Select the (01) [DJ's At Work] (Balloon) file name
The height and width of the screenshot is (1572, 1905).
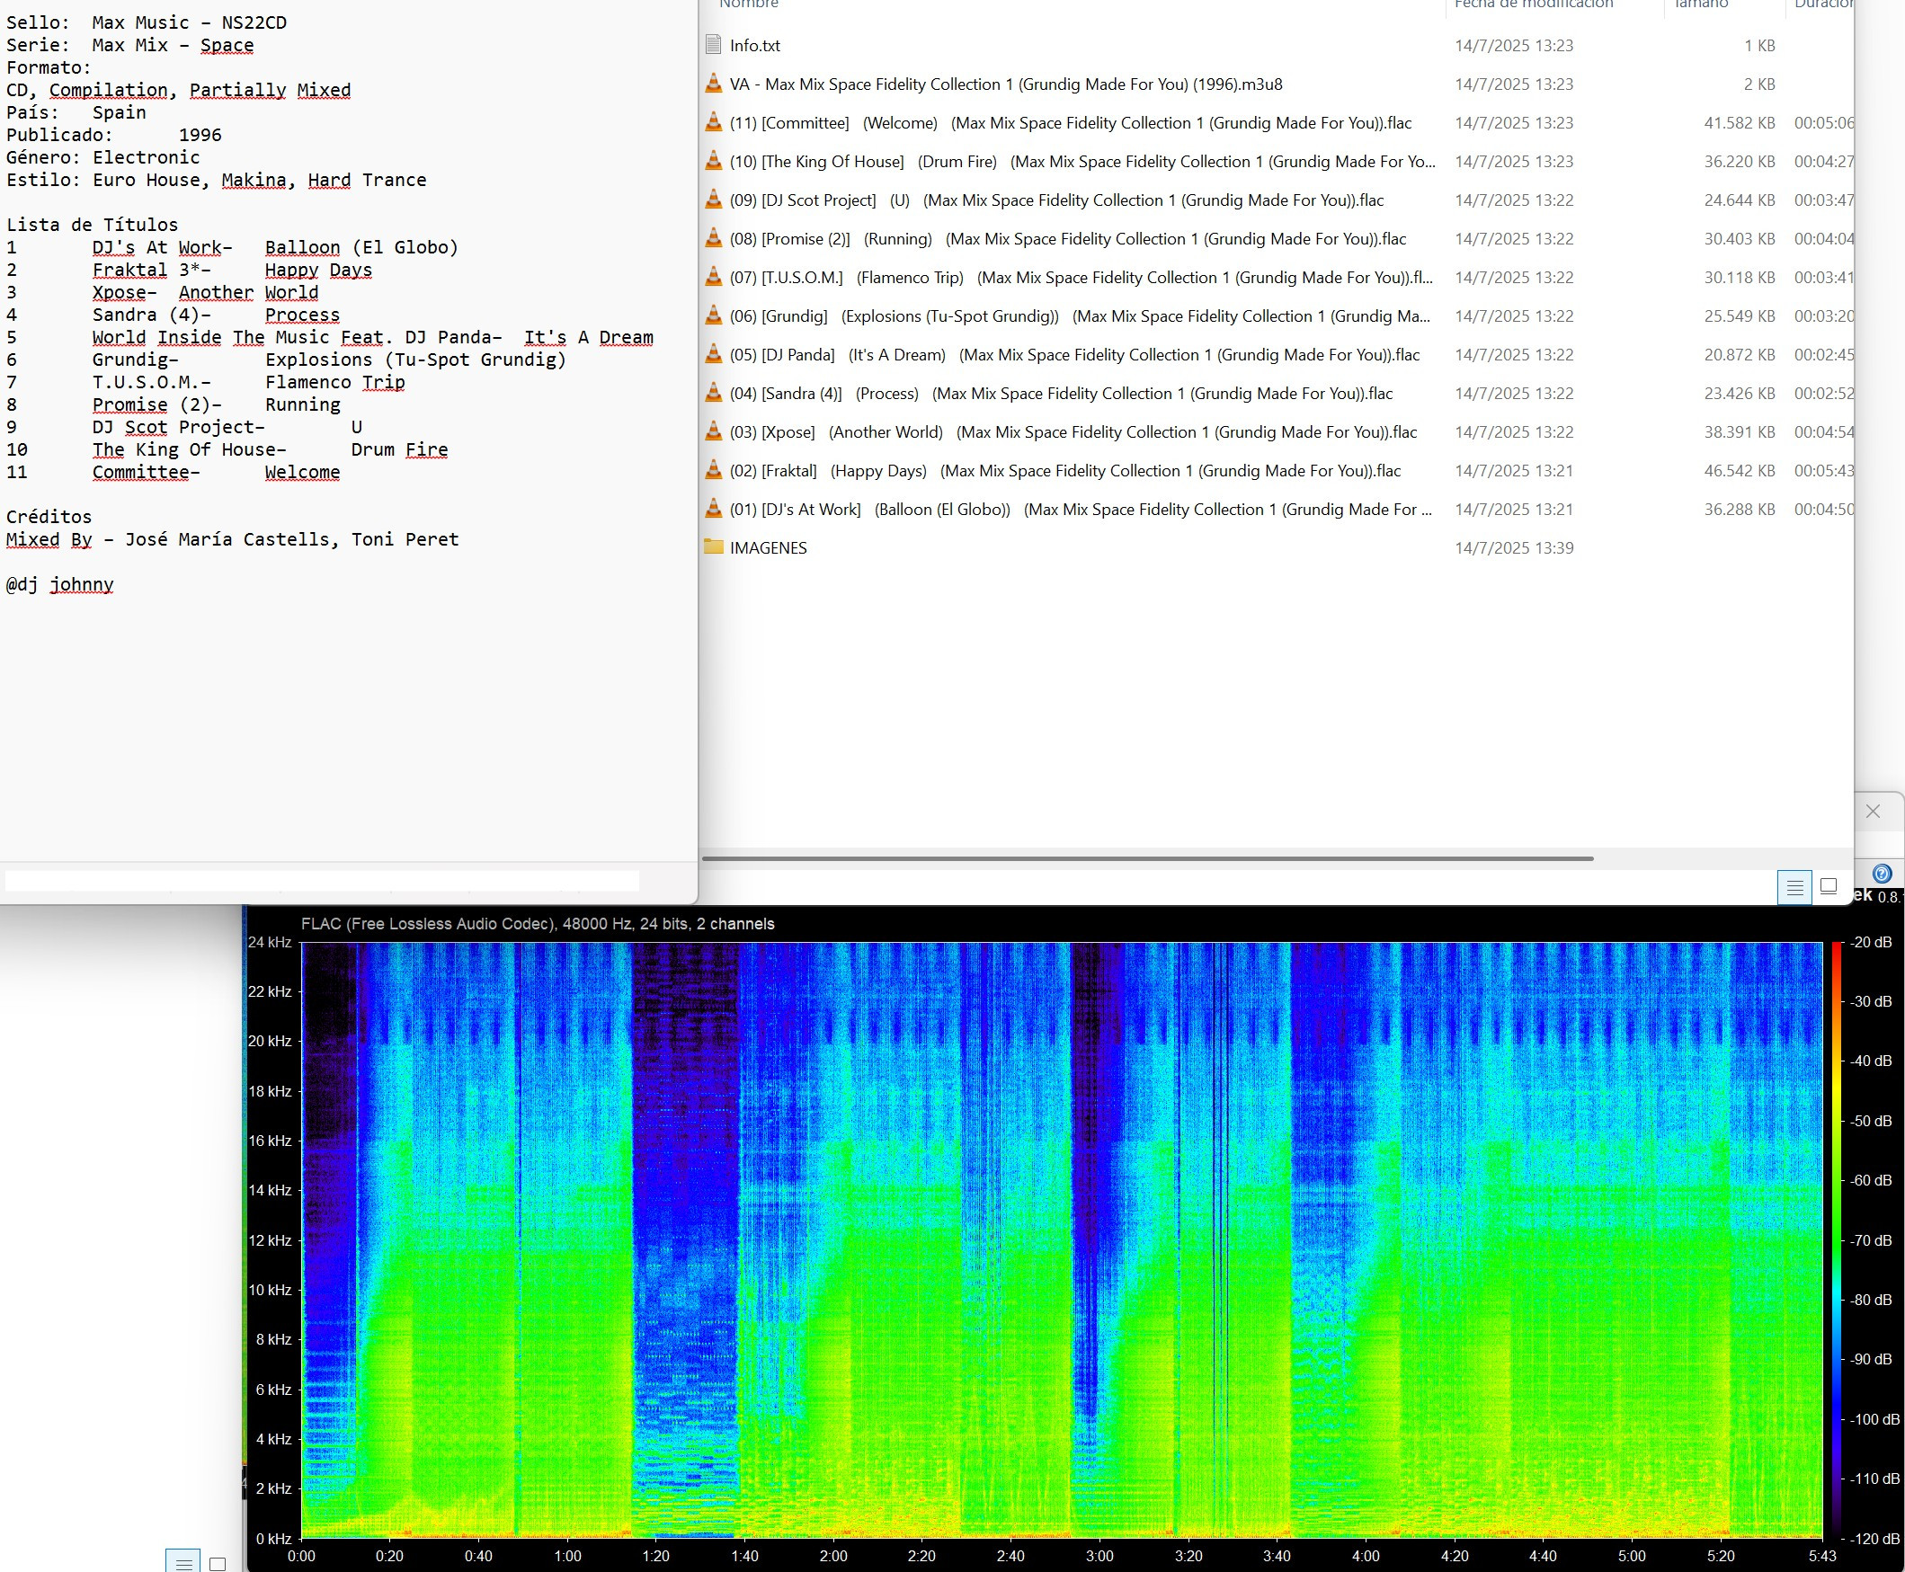coord(1081,509)
